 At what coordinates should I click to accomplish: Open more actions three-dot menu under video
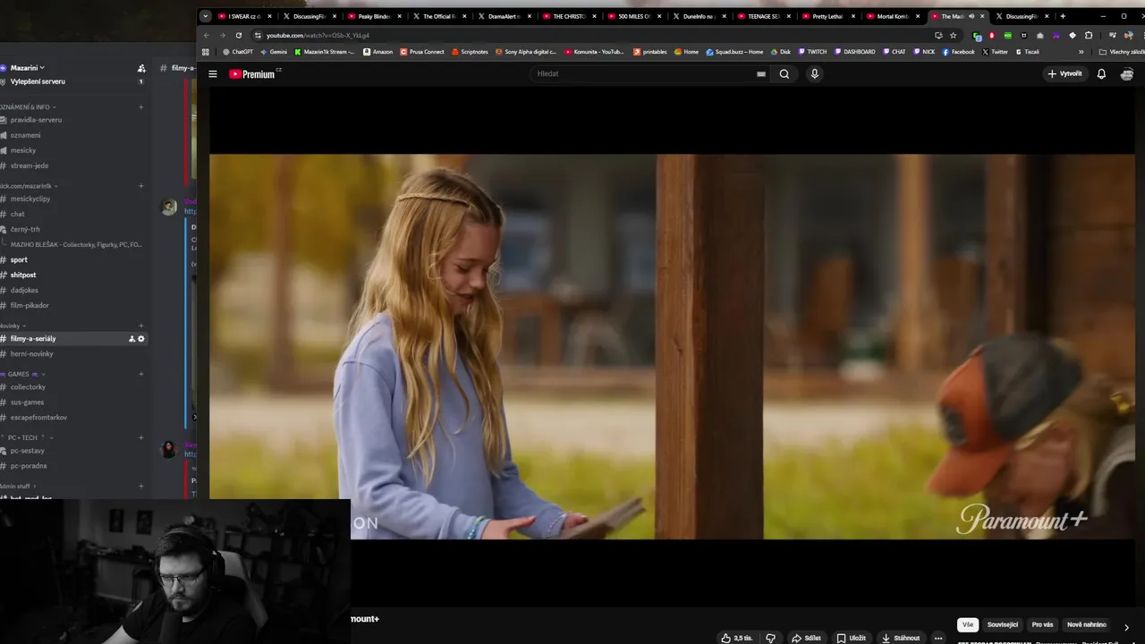coord(937,638)
